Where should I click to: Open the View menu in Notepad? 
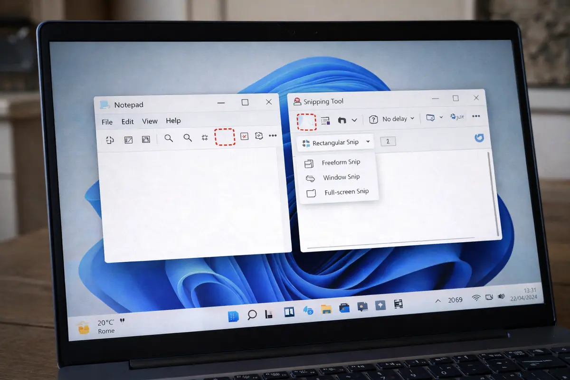[x=150, y=121]
